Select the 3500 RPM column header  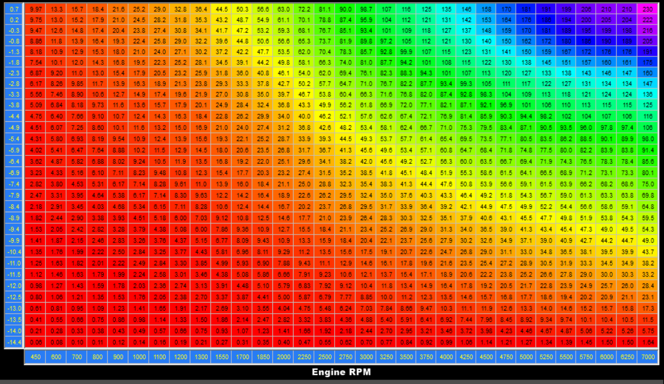[406, 357]
